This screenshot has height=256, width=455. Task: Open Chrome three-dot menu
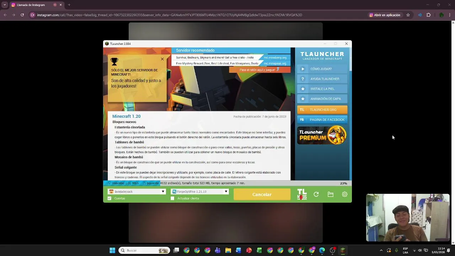click(450, 15)
